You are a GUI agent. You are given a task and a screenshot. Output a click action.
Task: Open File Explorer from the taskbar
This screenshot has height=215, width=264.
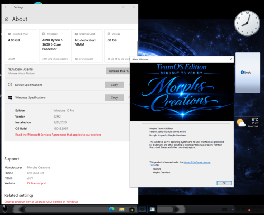(121, 210)
